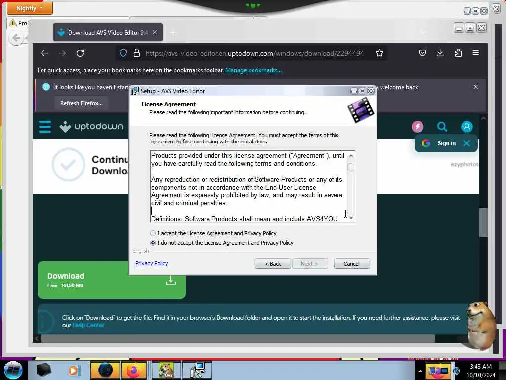The image size is (506, 380).
Task: Click the Uptodown user profile icon
Action: click(466, 126)
